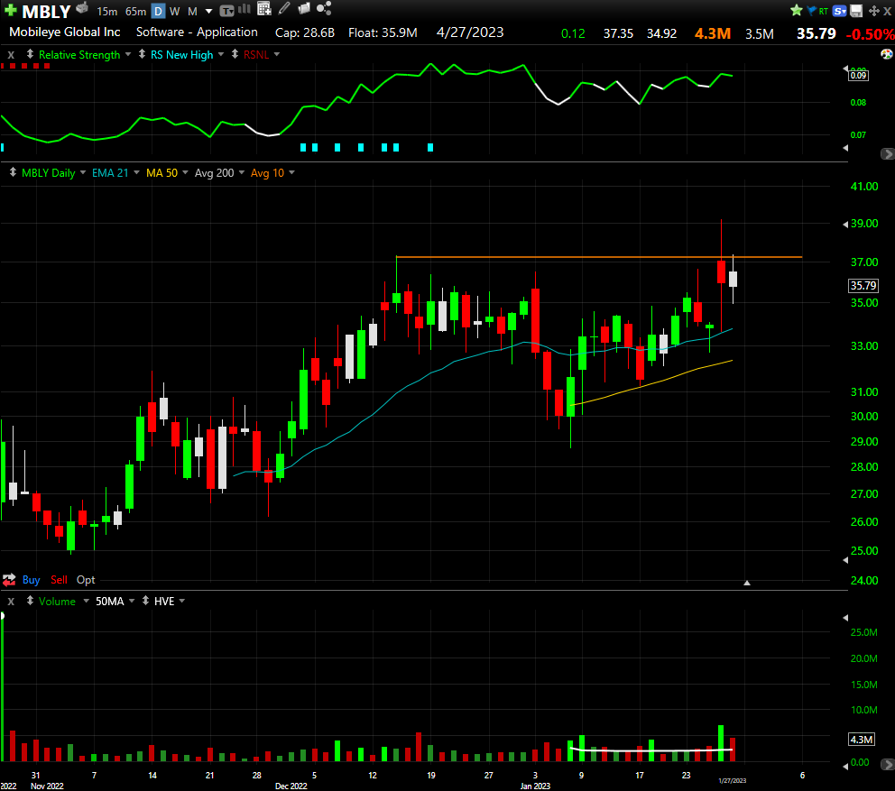Click the 4/27/2023 date text
This screenshot has height=791, width=895.
click(470, 32)
